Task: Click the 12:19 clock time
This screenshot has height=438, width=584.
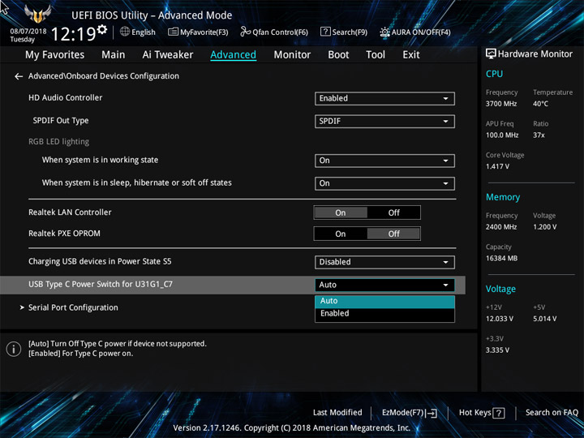Action: (x=73, y=34)
